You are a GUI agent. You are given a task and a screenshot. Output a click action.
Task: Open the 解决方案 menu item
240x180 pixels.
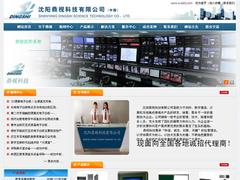tap(108, 27)
